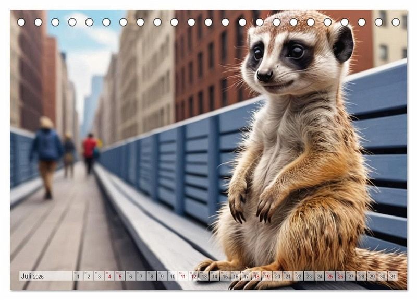Click red Sunday date 19

point(267,277)
